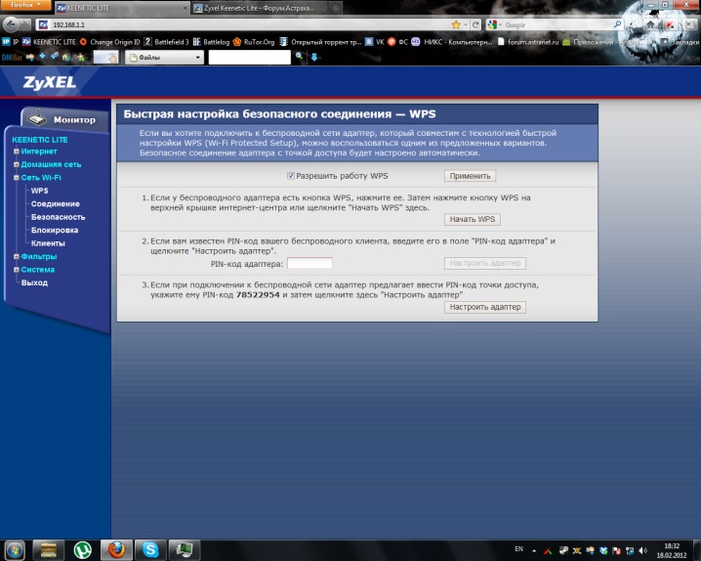Click the Kaspersky toolbar icon

[x=670, y=24]
